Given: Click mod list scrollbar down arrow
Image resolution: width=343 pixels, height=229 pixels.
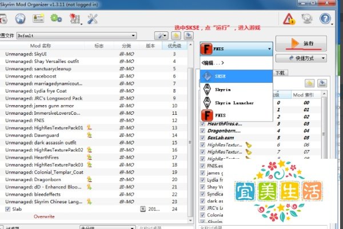Looking at the screenshot, I should click(x=190, y=220).
